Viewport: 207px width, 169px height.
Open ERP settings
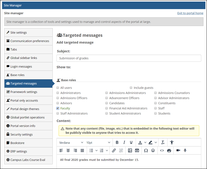click(28, 151)
